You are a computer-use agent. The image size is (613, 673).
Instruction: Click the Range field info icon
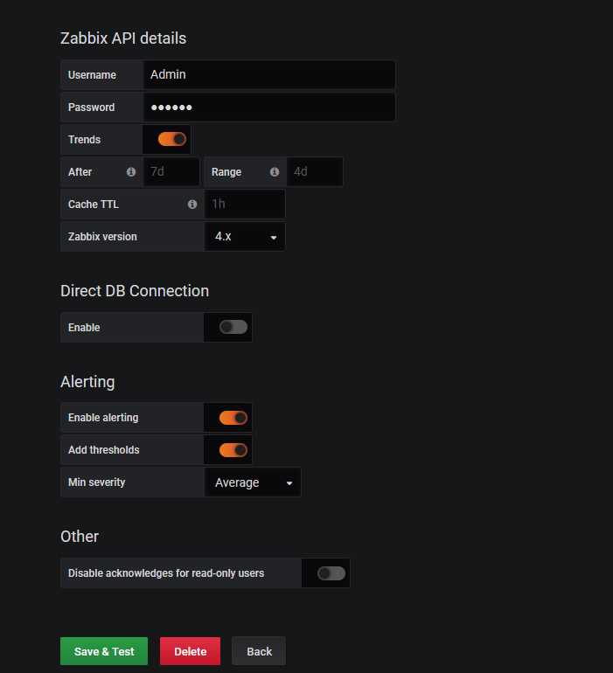(x=275, y=171)
